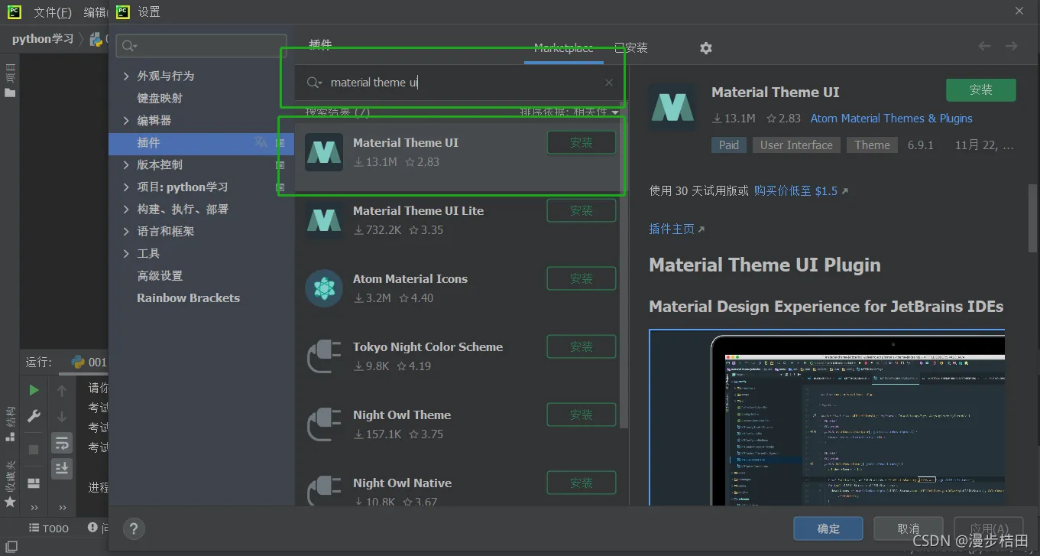This screenshot has width=1040, height=556.
Task: Clear the plugin search text
Action: coord(608,83)
